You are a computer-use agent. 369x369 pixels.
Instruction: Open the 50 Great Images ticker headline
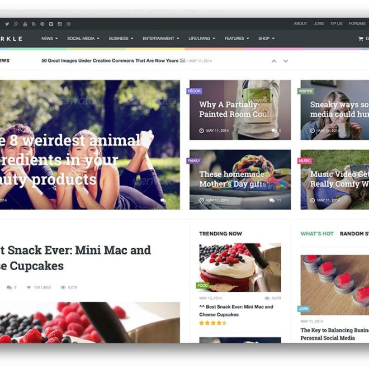pyautogui.click(x=110, y=60)
